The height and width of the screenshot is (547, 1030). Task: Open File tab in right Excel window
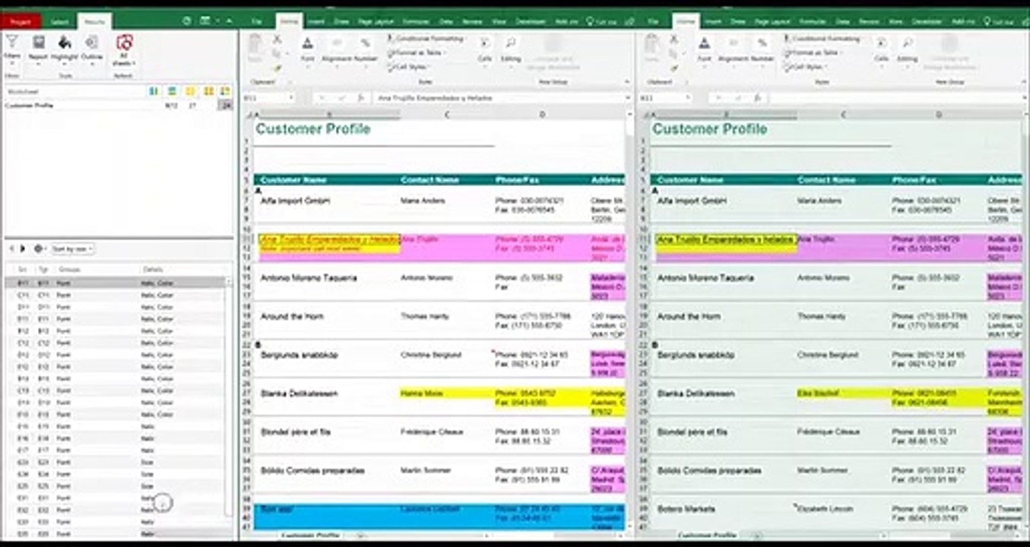click(x=654, y=22)
